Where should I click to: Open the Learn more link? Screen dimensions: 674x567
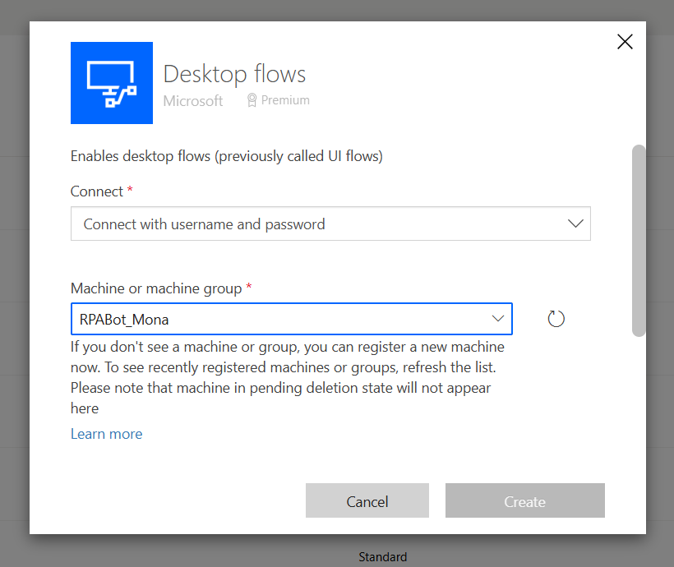[106, 434]
